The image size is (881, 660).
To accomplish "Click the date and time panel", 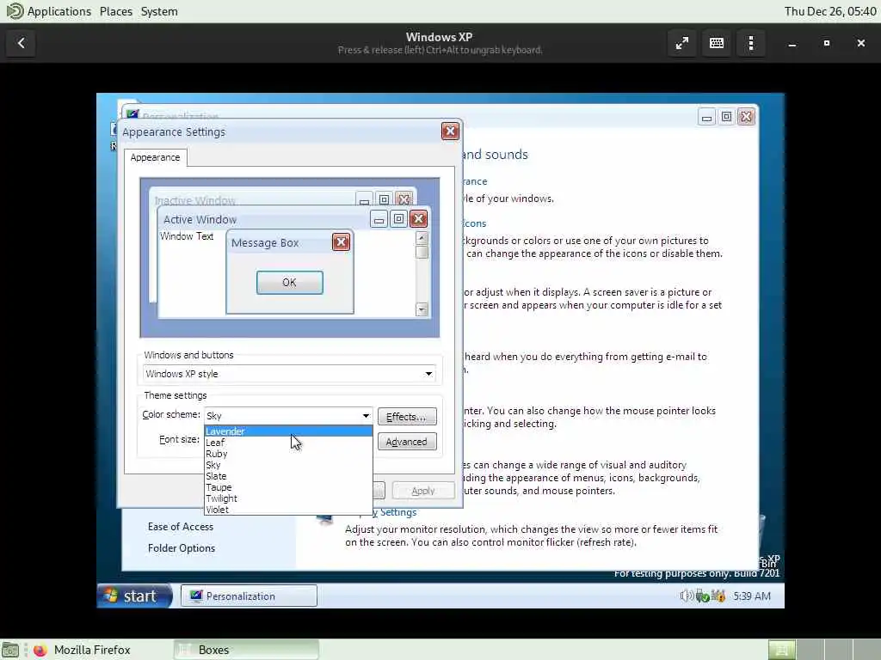I will 830,11.
